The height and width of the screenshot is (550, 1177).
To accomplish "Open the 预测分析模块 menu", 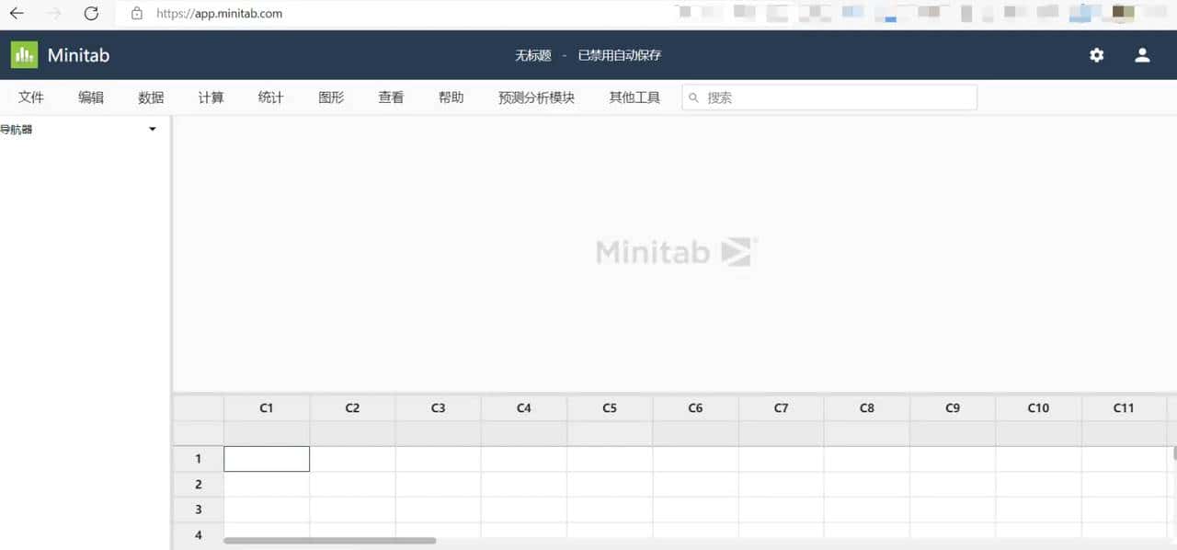I will pyautogui.click(x=535, y=97).
